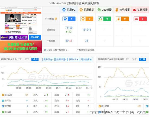
Task: Click the 神马搜索 icon in header
Action: (117, 10)
